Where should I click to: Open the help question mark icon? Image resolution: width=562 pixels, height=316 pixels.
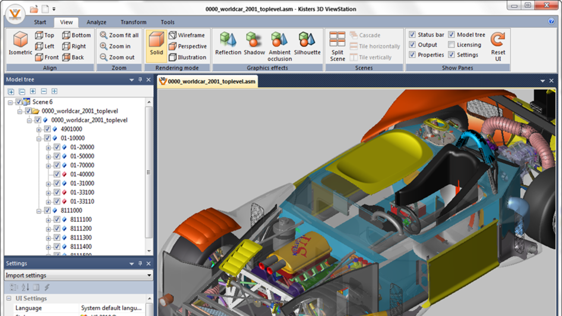pos(551,21)
